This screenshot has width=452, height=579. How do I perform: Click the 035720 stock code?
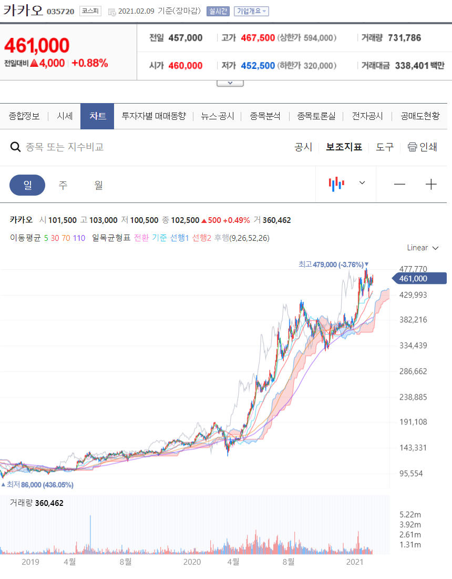[60, 12]
